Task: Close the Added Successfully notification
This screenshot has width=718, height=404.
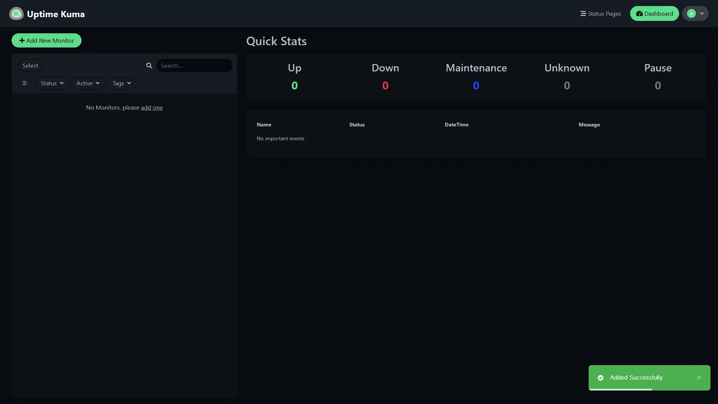Action: point(699,377)
